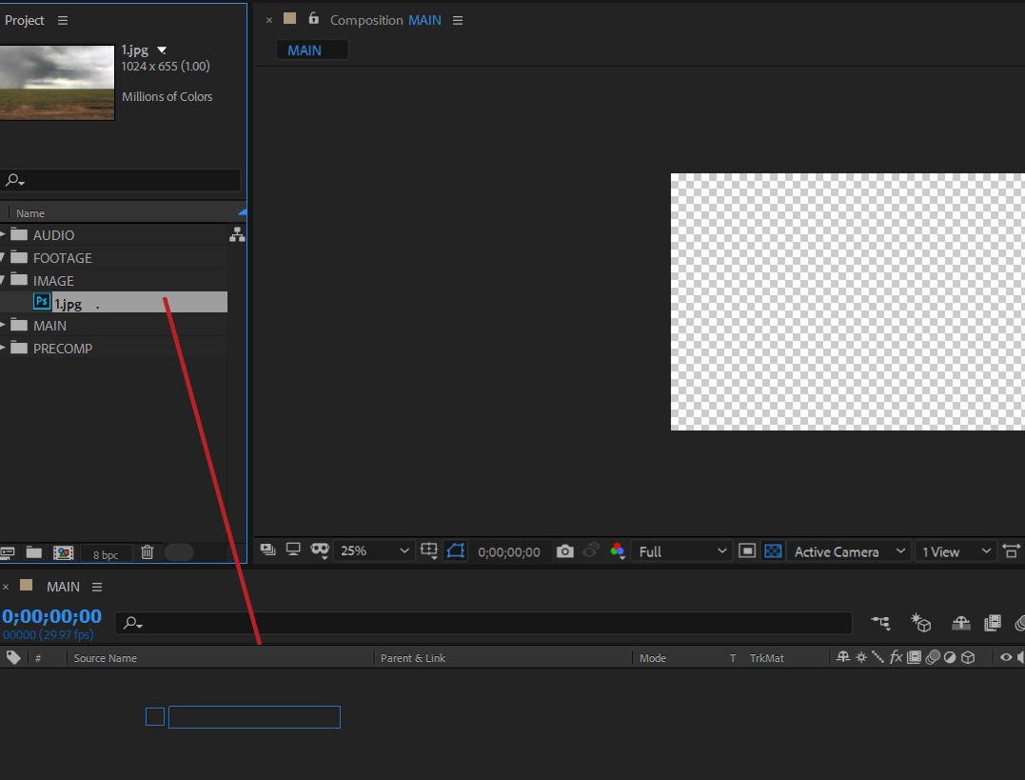Click the Shy switch column icon
Viewport: 1025px width, 780px height.
pyautogui.click(x=843, y=657)
